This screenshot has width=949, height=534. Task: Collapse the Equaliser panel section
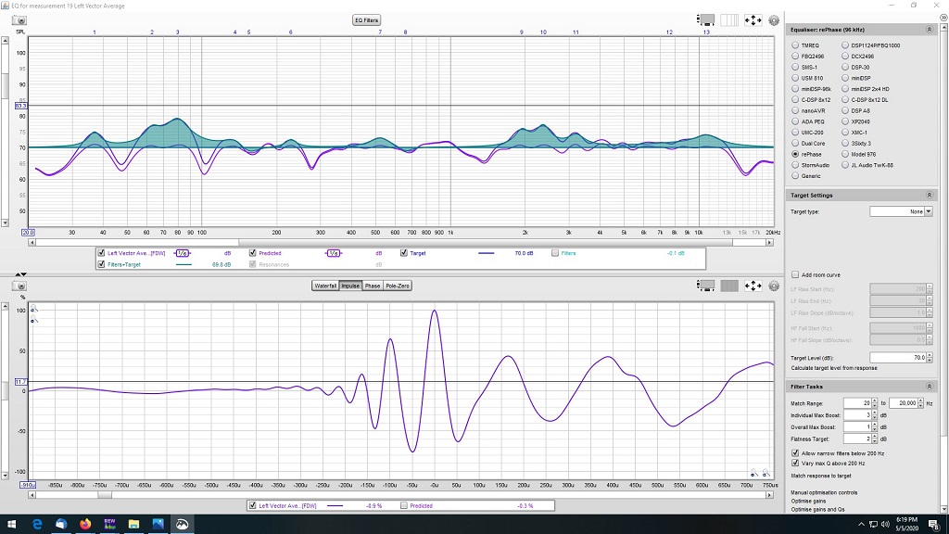[x=929, y=30]
